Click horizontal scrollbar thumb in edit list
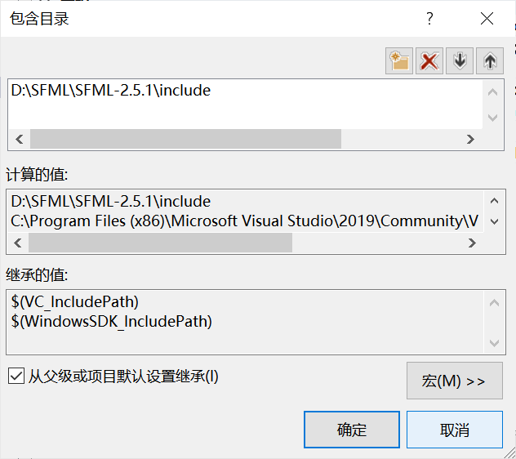This screenshot has width=516, height=459. click(185, 140)
